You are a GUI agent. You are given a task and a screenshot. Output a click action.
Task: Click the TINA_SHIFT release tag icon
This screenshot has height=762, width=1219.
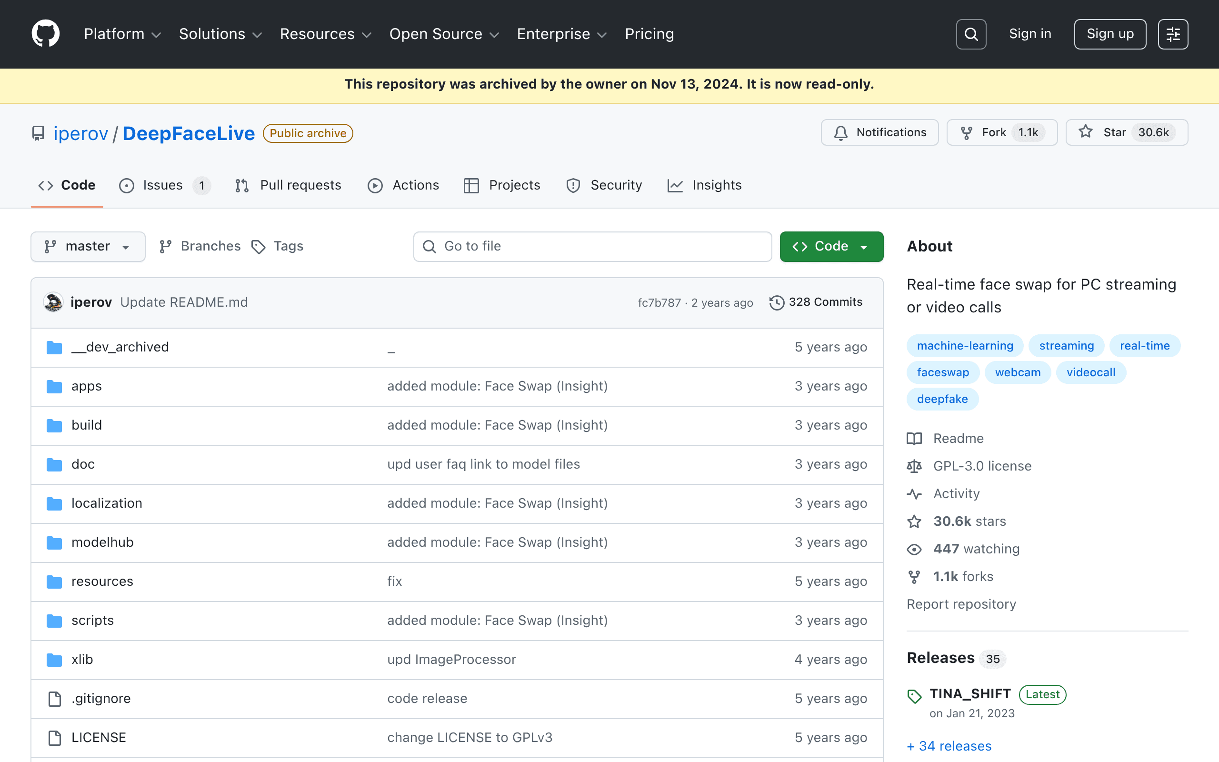pyautogui.click(x=914, y=696)
